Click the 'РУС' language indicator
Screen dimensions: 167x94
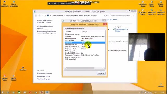[x=155, y=92]
